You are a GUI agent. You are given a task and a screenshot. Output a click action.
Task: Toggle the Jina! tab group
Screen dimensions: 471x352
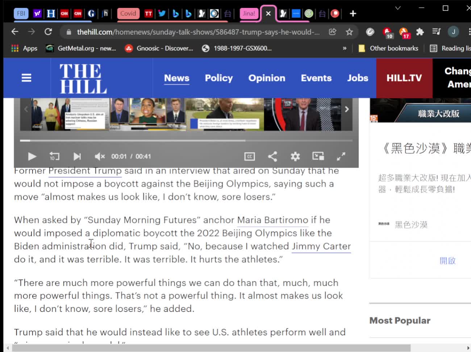coord(249,13)
